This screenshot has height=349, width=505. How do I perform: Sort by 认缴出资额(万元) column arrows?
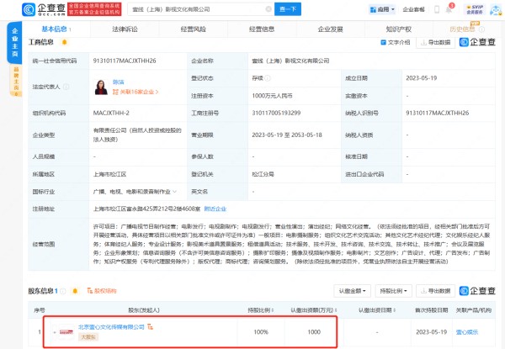click(x=336, y=310)
